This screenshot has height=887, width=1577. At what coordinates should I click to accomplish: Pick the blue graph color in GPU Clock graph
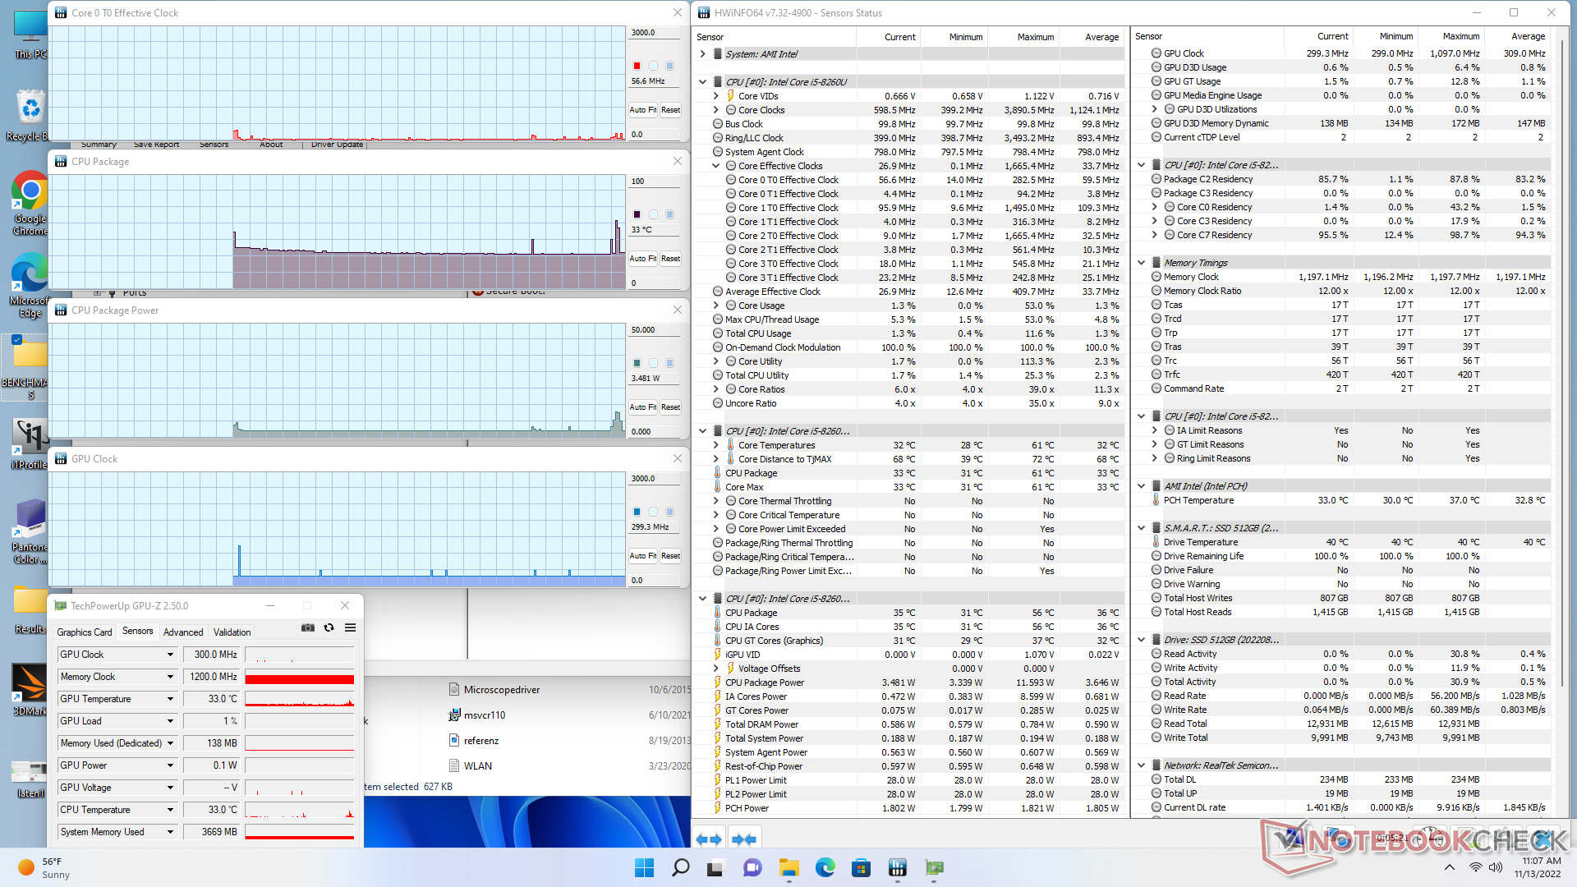pos(637,512)
